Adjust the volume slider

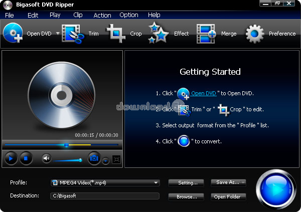(68, 160)
